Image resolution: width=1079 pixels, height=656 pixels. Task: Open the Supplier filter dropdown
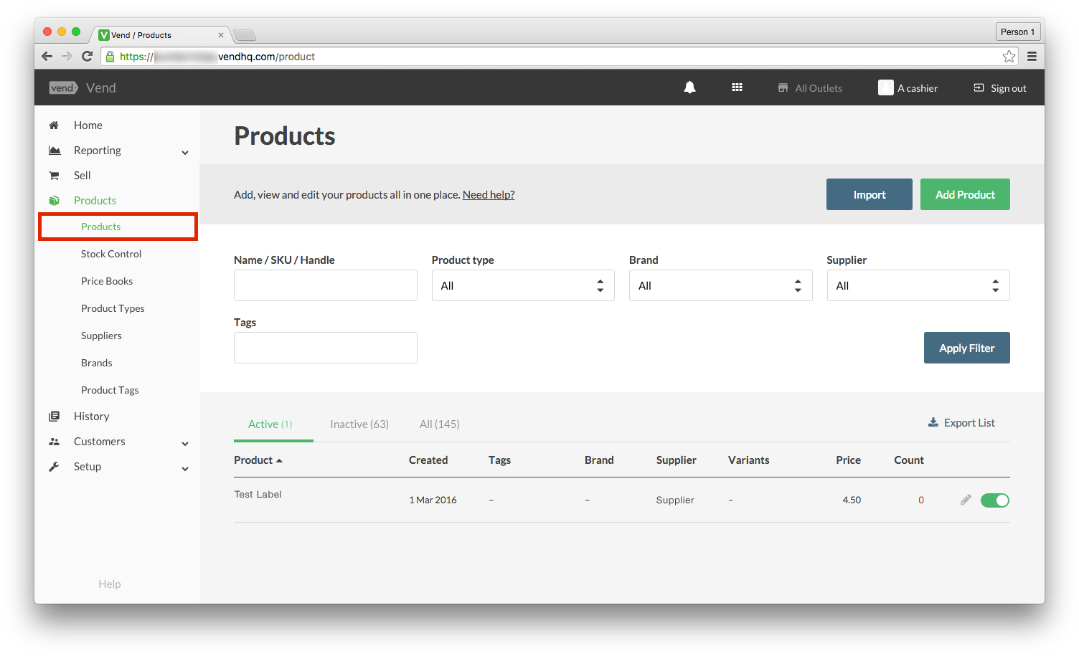(918, 285)
